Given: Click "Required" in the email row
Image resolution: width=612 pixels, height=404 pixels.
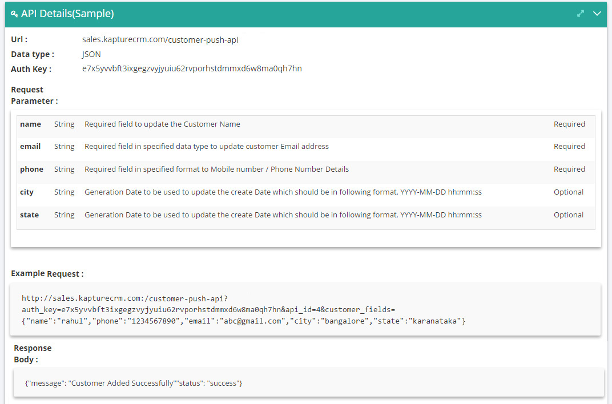Looking at the screenshot, I should click(x=569, y=147).
